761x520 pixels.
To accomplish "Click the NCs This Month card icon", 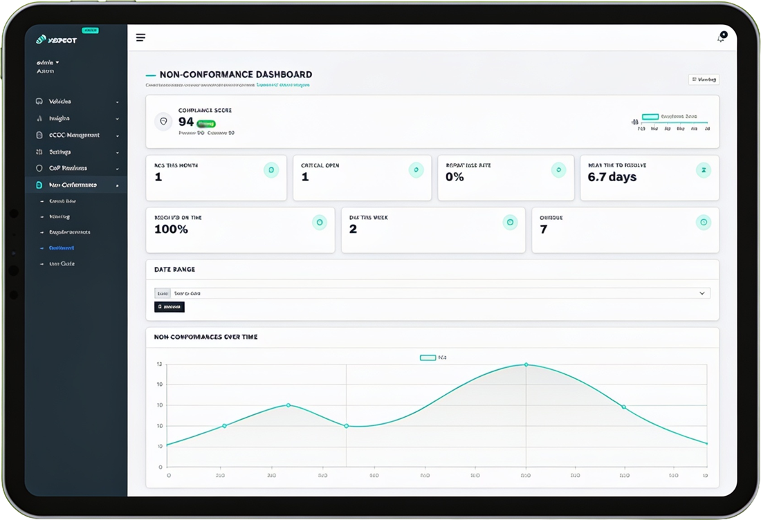I will 271,170.
